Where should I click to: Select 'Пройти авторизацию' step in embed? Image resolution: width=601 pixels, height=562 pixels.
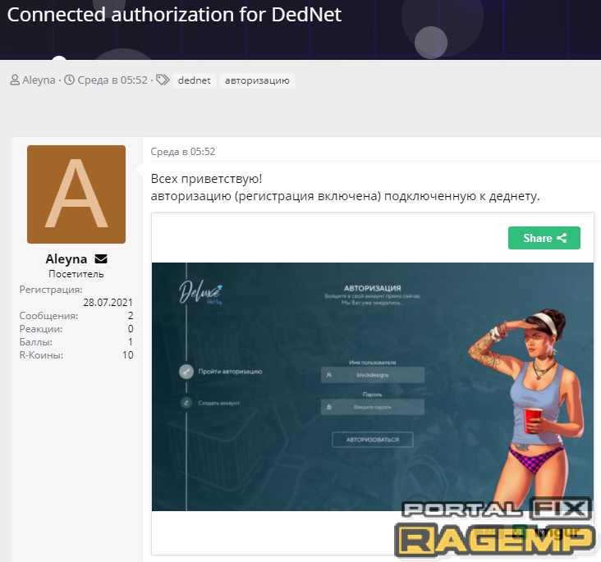click(x=230, y=371)
